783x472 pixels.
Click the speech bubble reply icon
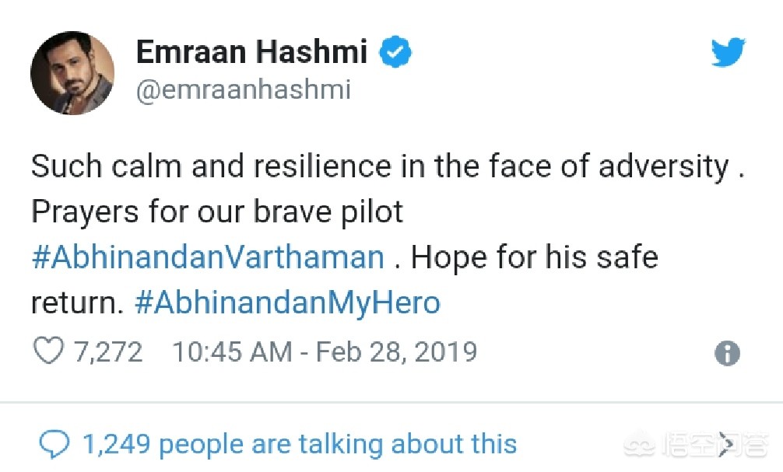tap(54, 444)
